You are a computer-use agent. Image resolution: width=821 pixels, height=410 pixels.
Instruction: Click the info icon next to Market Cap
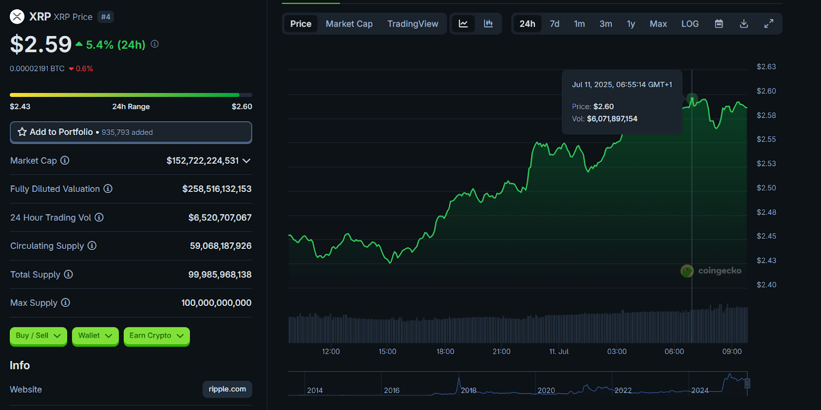click(65, 161)
